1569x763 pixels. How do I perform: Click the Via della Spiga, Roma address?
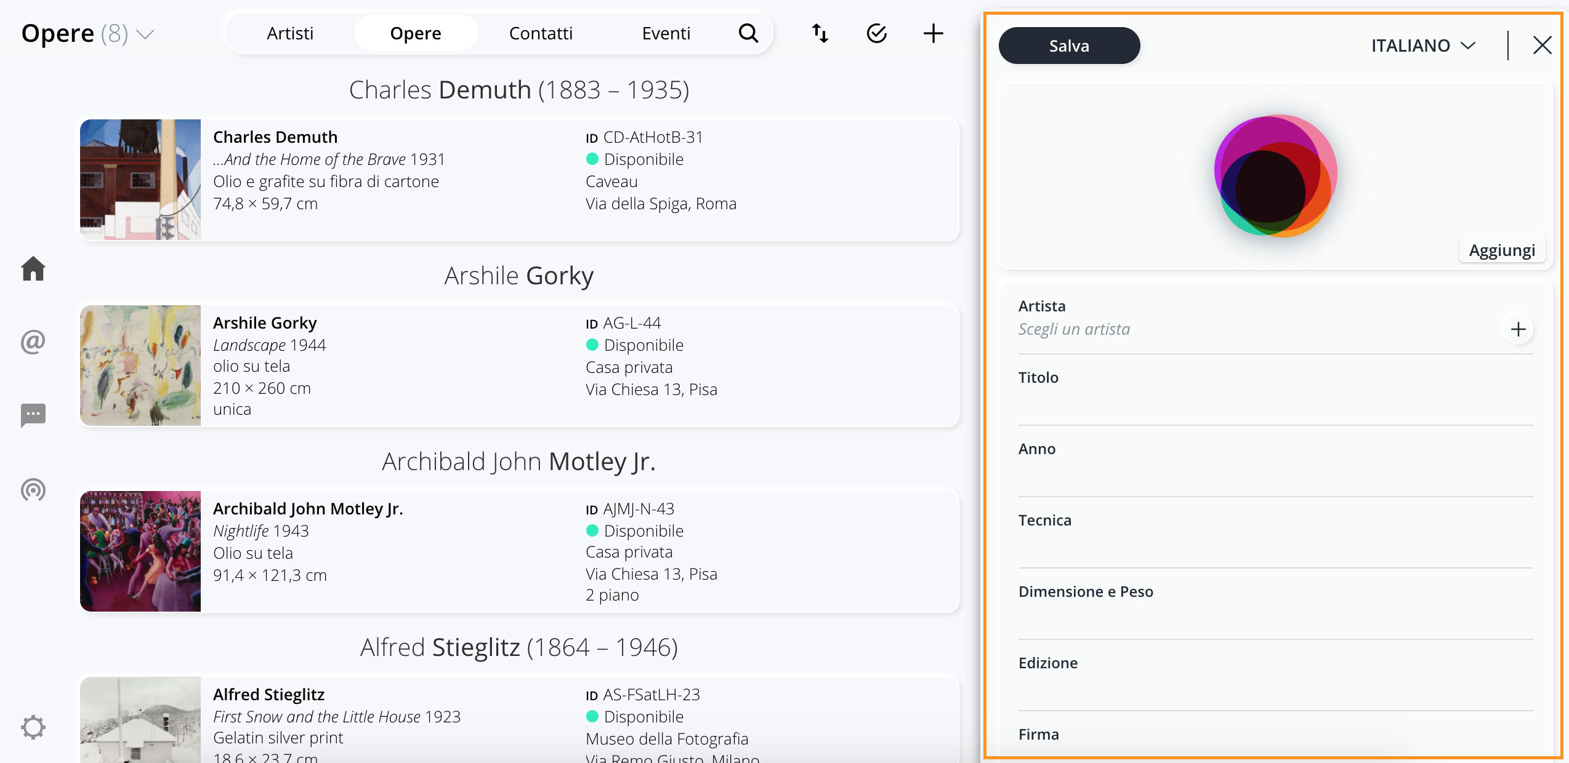661,204
